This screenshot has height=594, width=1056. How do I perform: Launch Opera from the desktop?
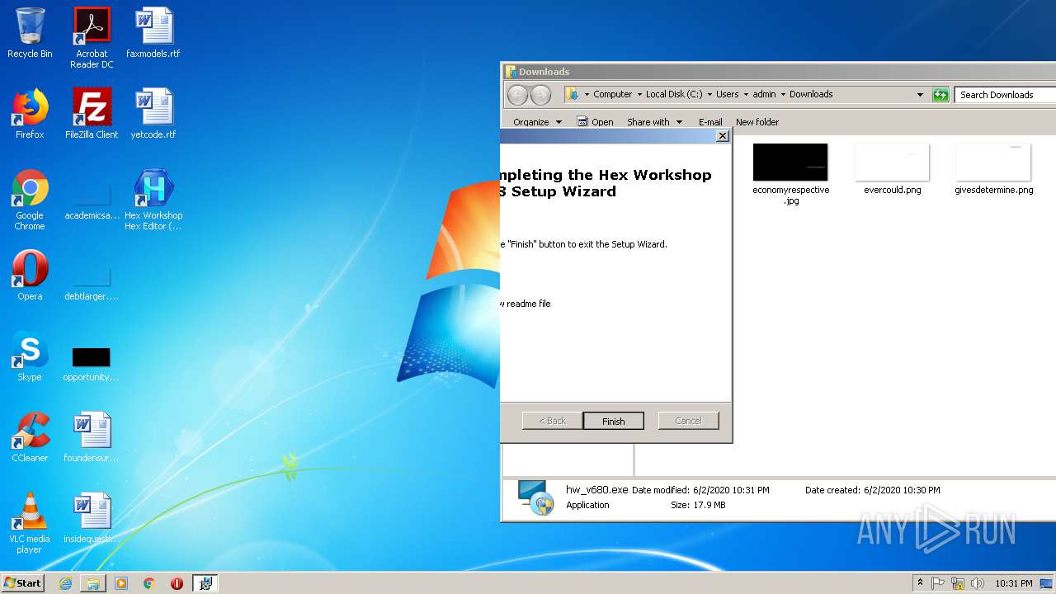pos(30,276)
